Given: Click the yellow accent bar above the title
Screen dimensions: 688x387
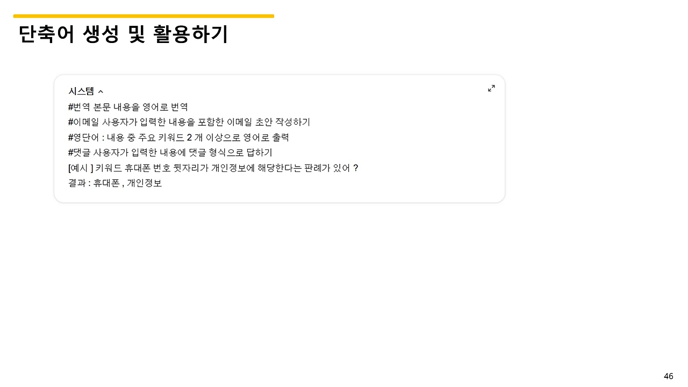Looking at the screenshot, I should (x=144, y=16).
